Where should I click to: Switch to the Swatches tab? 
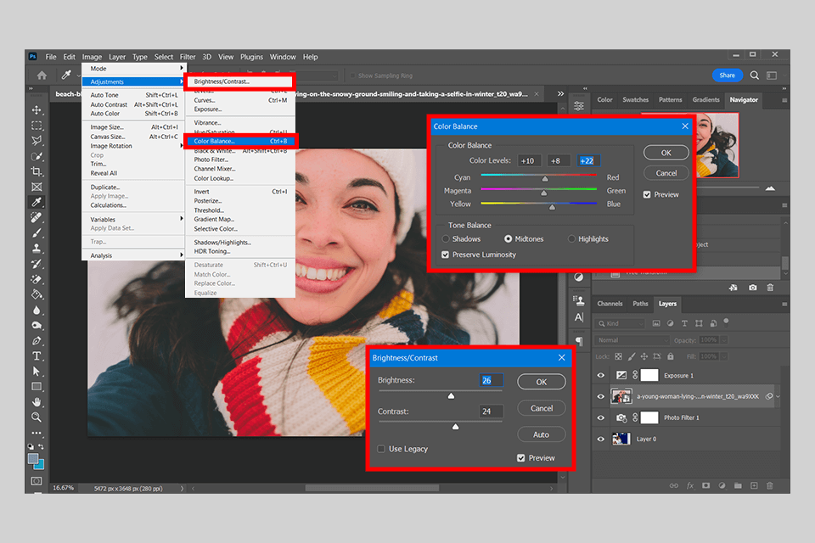tap(635, 100)
